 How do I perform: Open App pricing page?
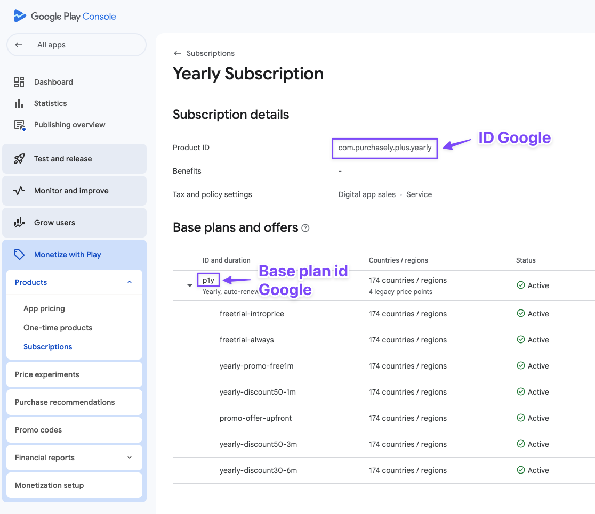click(x=44, y=308)
